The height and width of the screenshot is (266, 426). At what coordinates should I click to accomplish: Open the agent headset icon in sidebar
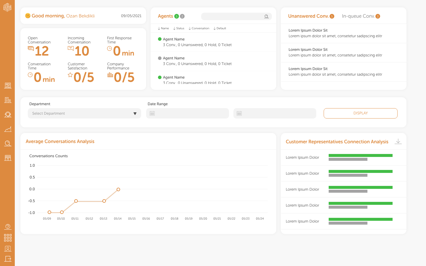pos(8,115)
